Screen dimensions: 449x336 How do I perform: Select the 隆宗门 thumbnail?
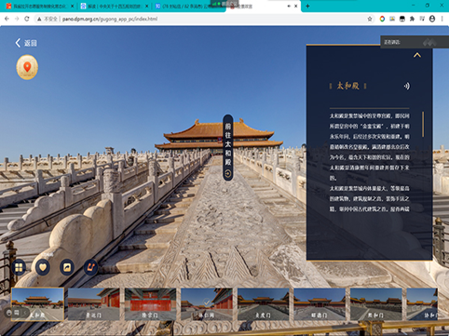pyautogui.click(x=150, y=304)
